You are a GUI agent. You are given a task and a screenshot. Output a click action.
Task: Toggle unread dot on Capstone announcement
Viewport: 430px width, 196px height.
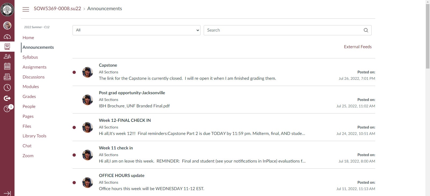pos(74,72)
